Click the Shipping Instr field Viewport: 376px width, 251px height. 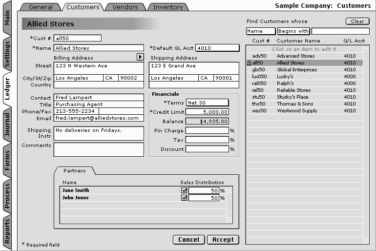click(x=99, y=133)
